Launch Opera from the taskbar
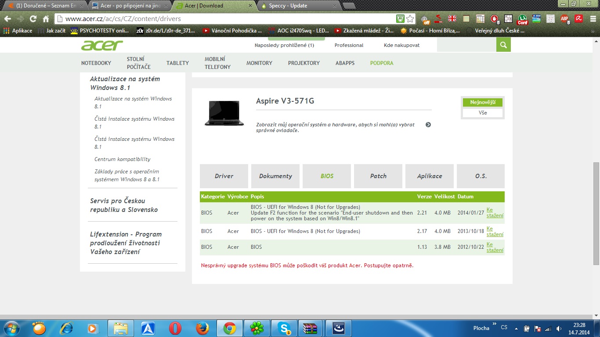The image size is (600, 337). (175, 328)
